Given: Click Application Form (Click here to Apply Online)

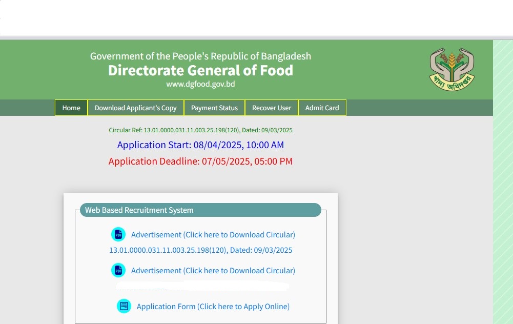Looking at the screenshot, I should [213, 307].
